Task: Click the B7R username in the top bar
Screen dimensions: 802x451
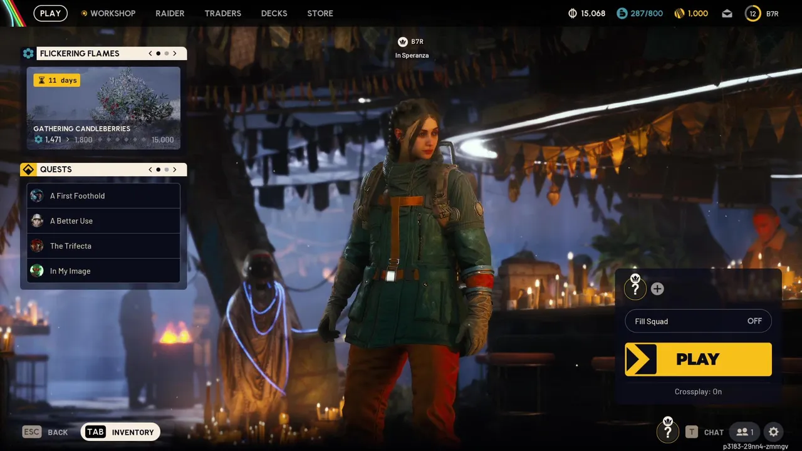Action: pyautogui.click(x=773, y=13)
